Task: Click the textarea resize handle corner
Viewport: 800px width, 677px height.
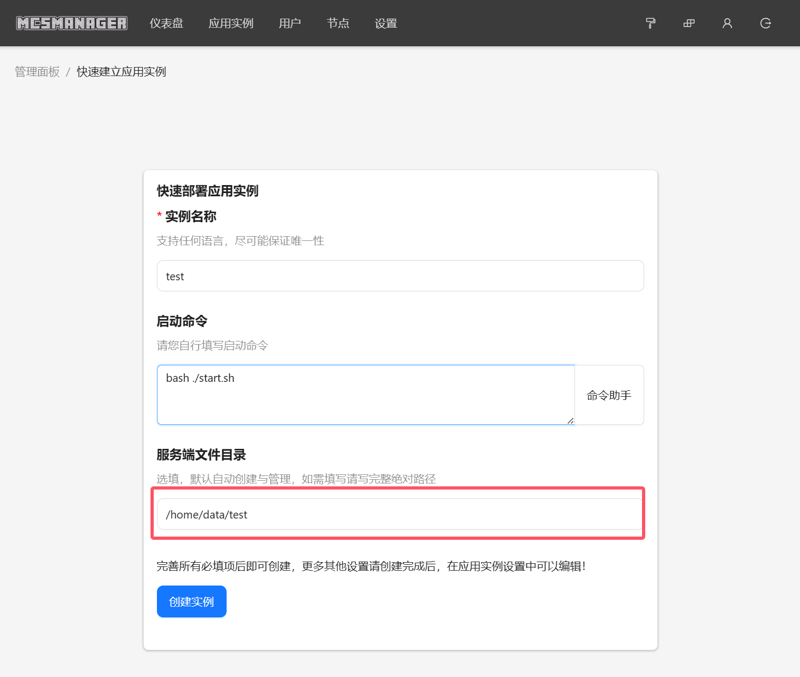Action: point(570,420)
